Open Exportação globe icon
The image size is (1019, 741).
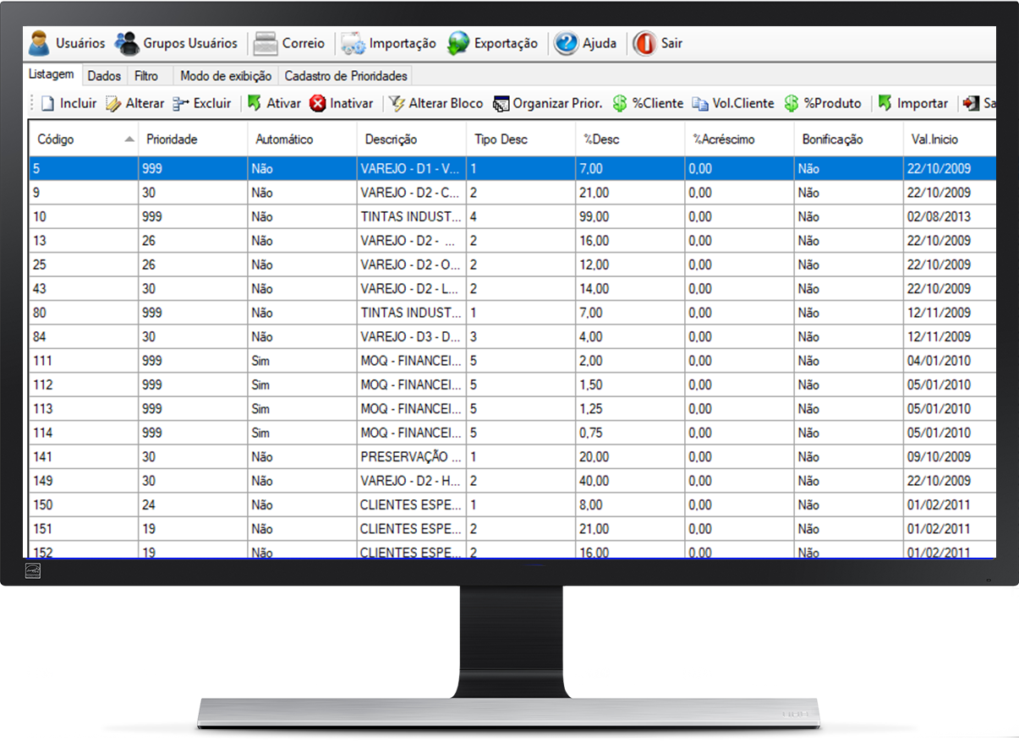[458, 43]
